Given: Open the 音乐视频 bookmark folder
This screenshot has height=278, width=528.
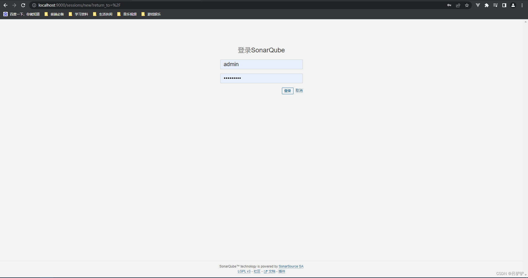Looking at the screenshot, I should coord(127,14).
